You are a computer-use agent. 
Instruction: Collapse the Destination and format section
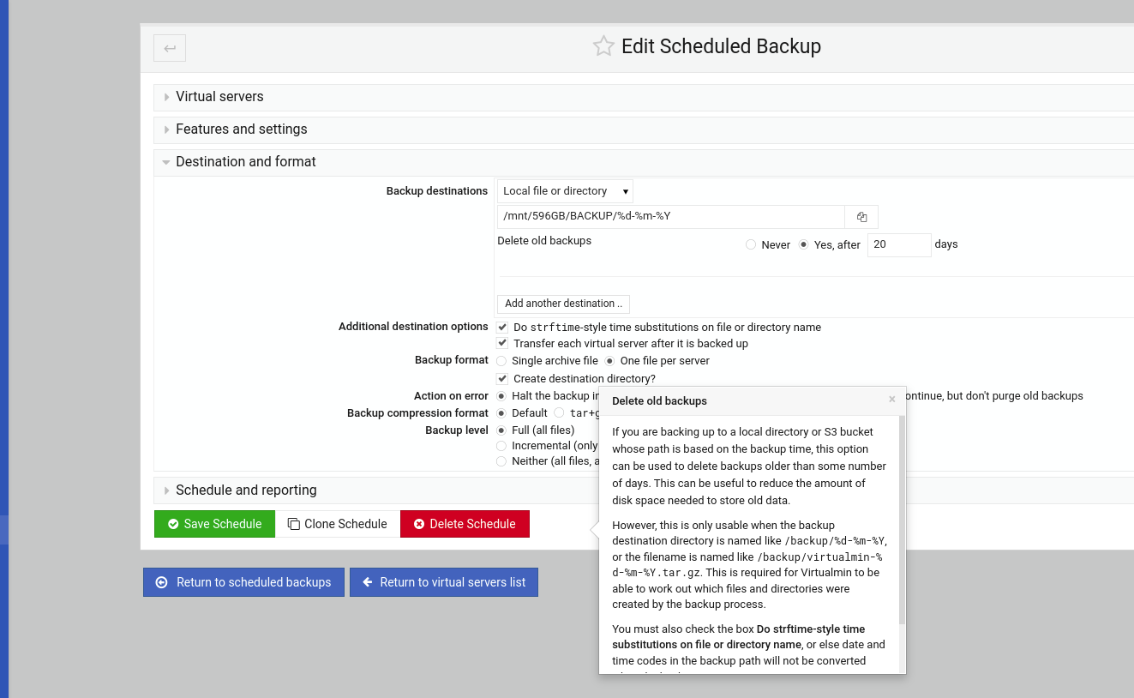coord(245,162)
